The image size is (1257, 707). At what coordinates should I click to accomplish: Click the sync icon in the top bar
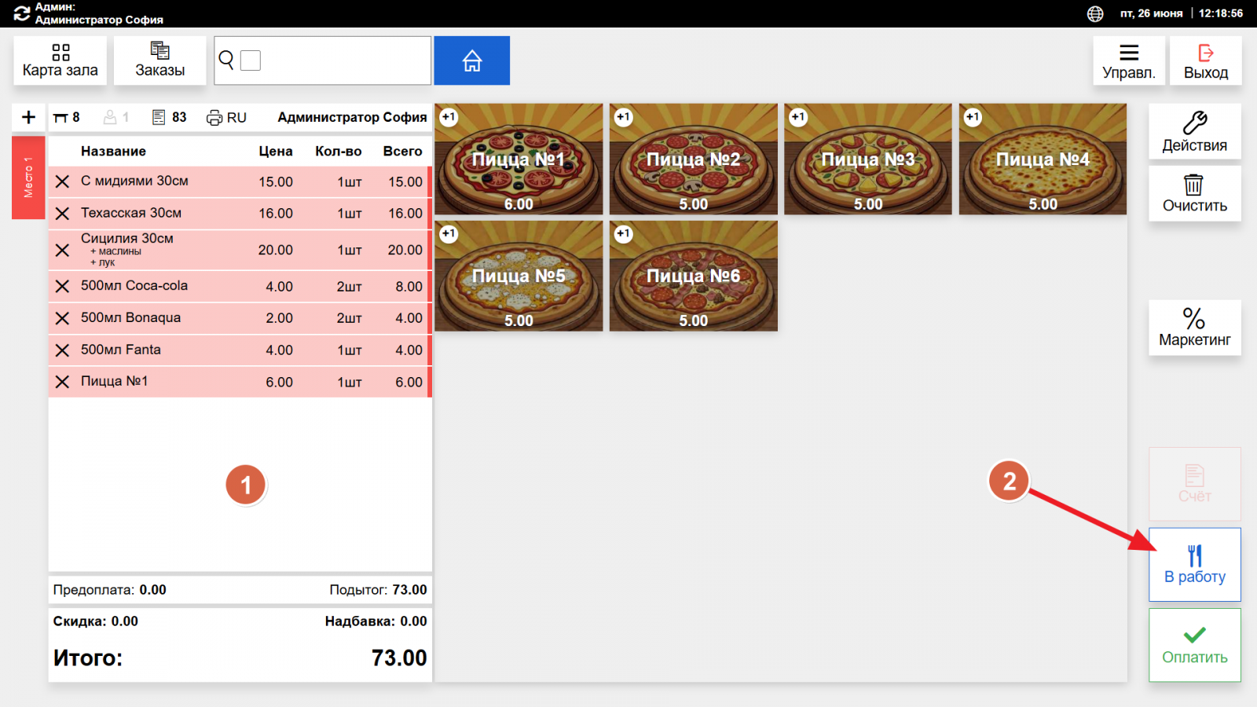pos(22,13)
